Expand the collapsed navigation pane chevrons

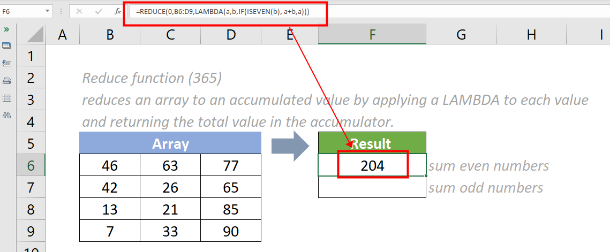point(6,29)
